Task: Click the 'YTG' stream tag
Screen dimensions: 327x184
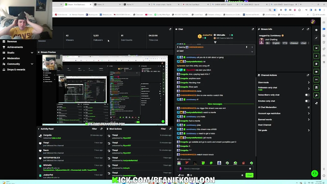Action: coord(285,43)
